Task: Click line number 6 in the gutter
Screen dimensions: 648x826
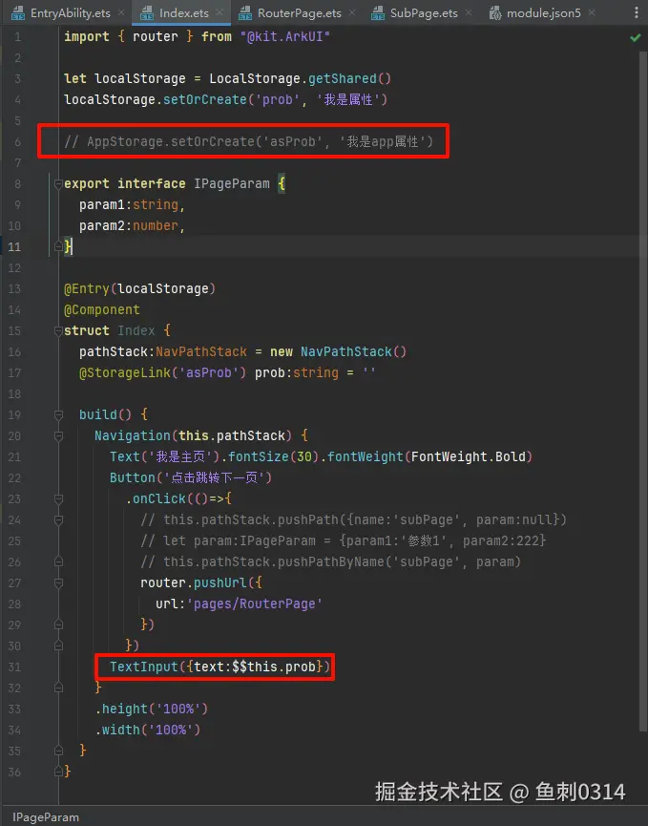Action: [18, 141]
